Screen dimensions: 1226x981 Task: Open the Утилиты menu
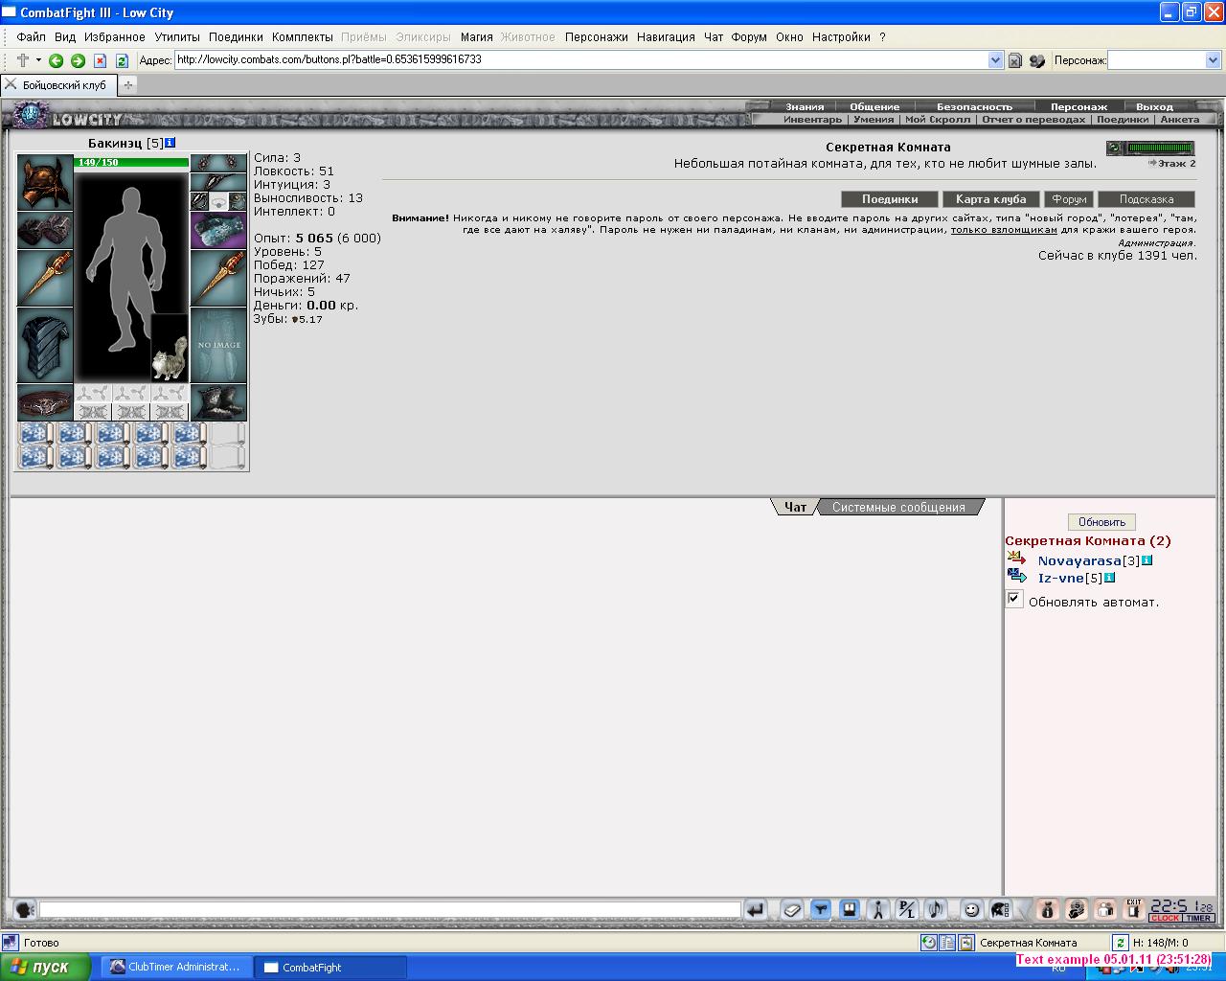[177, 37]
